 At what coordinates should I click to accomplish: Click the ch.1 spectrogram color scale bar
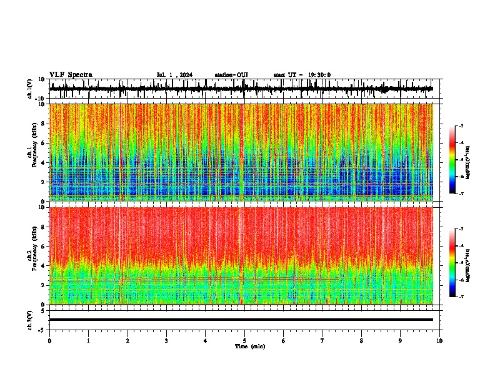tap(452, 160)
